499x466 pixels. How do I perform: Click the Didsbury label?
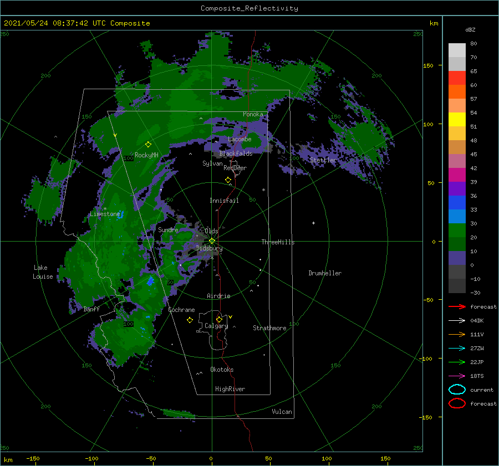(209, 248)
